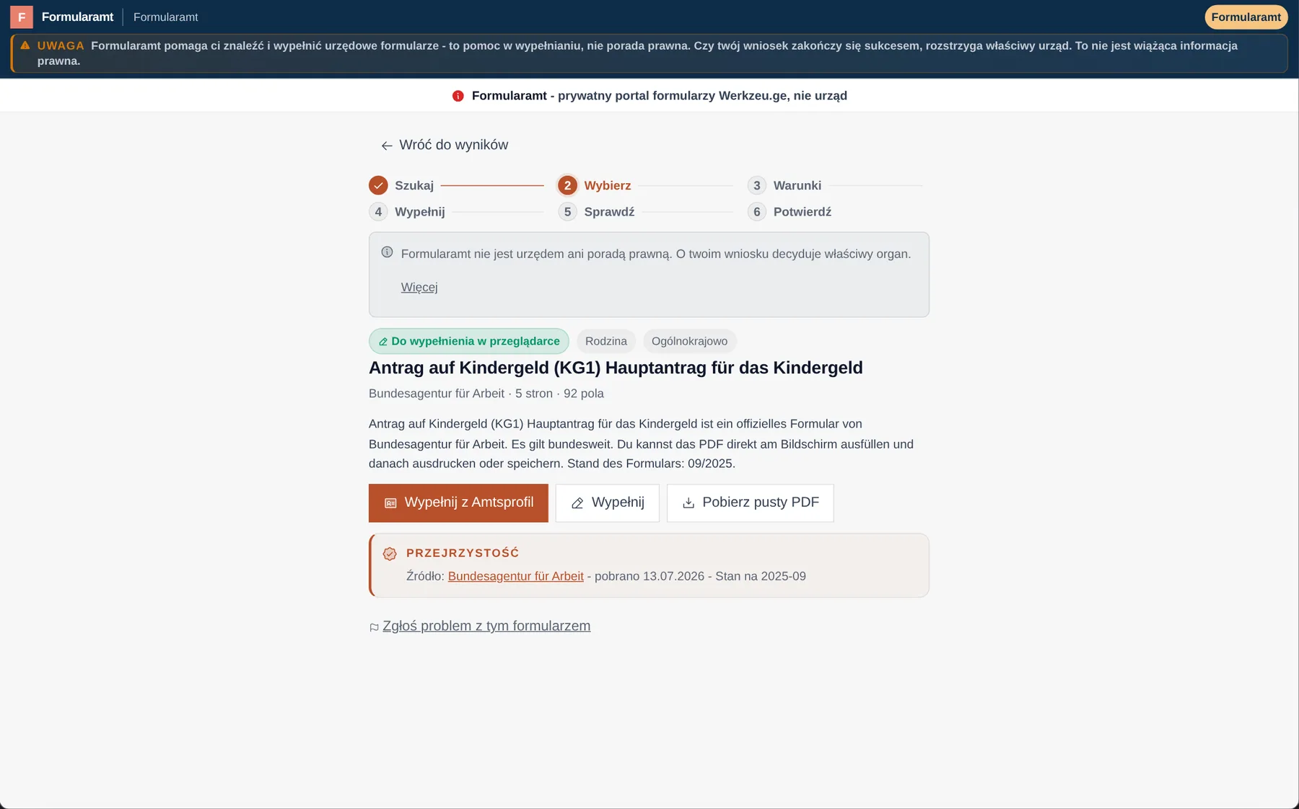This screenshot has width=1299, height=809.
Task: Click the completed checkmark circle for Szukaj
Action: click(x=378, y=185)
